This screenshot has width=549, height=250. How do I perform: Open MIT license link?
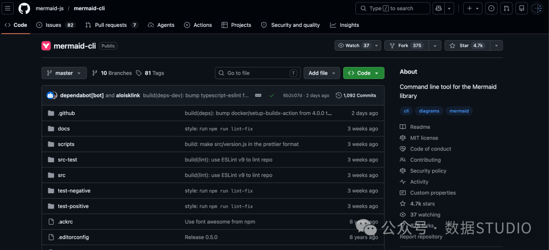tap(419, 138)
